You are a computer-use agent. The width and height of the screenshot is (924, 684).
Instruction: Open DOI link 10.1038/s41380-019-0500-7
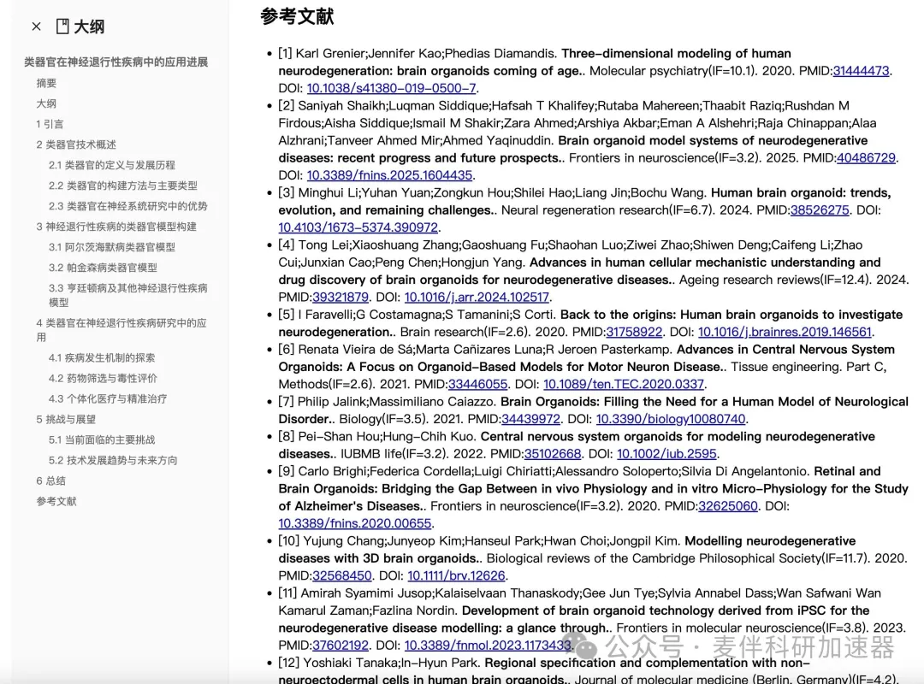pos(391,88)
